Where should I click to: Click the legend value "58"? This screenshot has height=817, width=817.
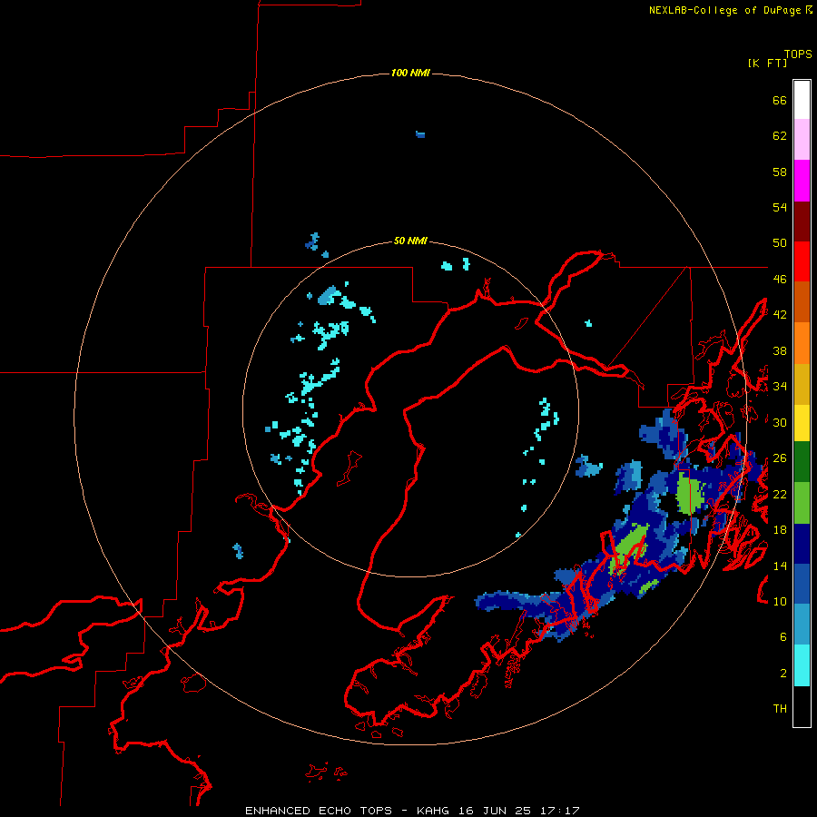pos(780,172)
